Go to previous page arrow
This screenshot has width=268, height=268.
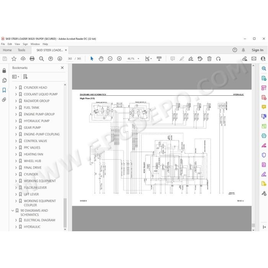pos(51,59)
